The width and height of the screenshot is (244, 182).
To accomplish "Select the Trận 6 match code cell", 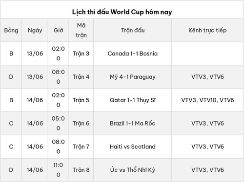I will tap(81, 124).
